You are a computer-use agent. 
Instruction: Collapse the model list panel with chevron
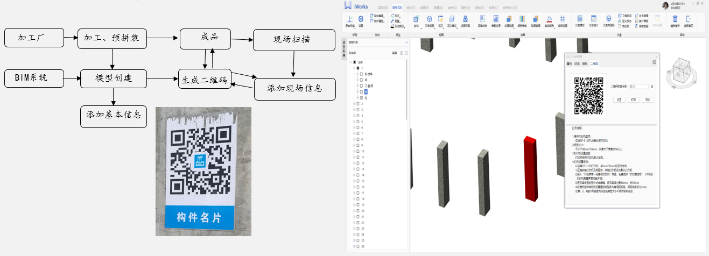406,42
